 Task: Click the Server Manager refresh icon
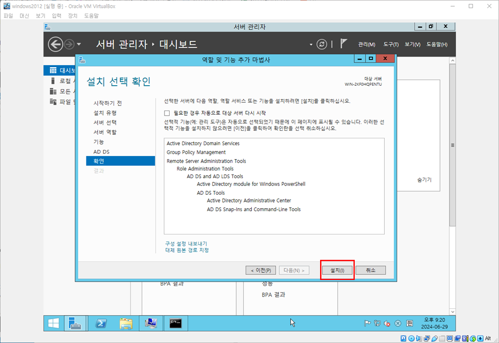click(x=322, y=44)
